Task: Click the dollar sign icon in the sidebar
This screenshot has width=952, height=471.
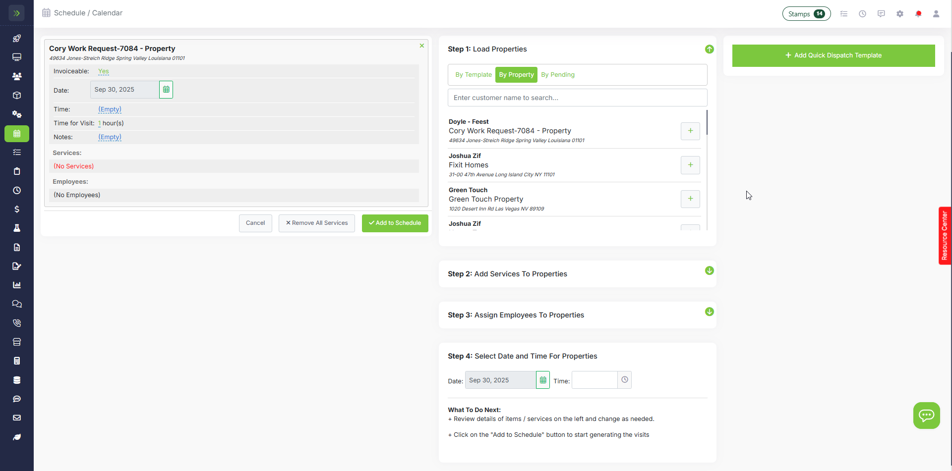Action: pos(17,209)
